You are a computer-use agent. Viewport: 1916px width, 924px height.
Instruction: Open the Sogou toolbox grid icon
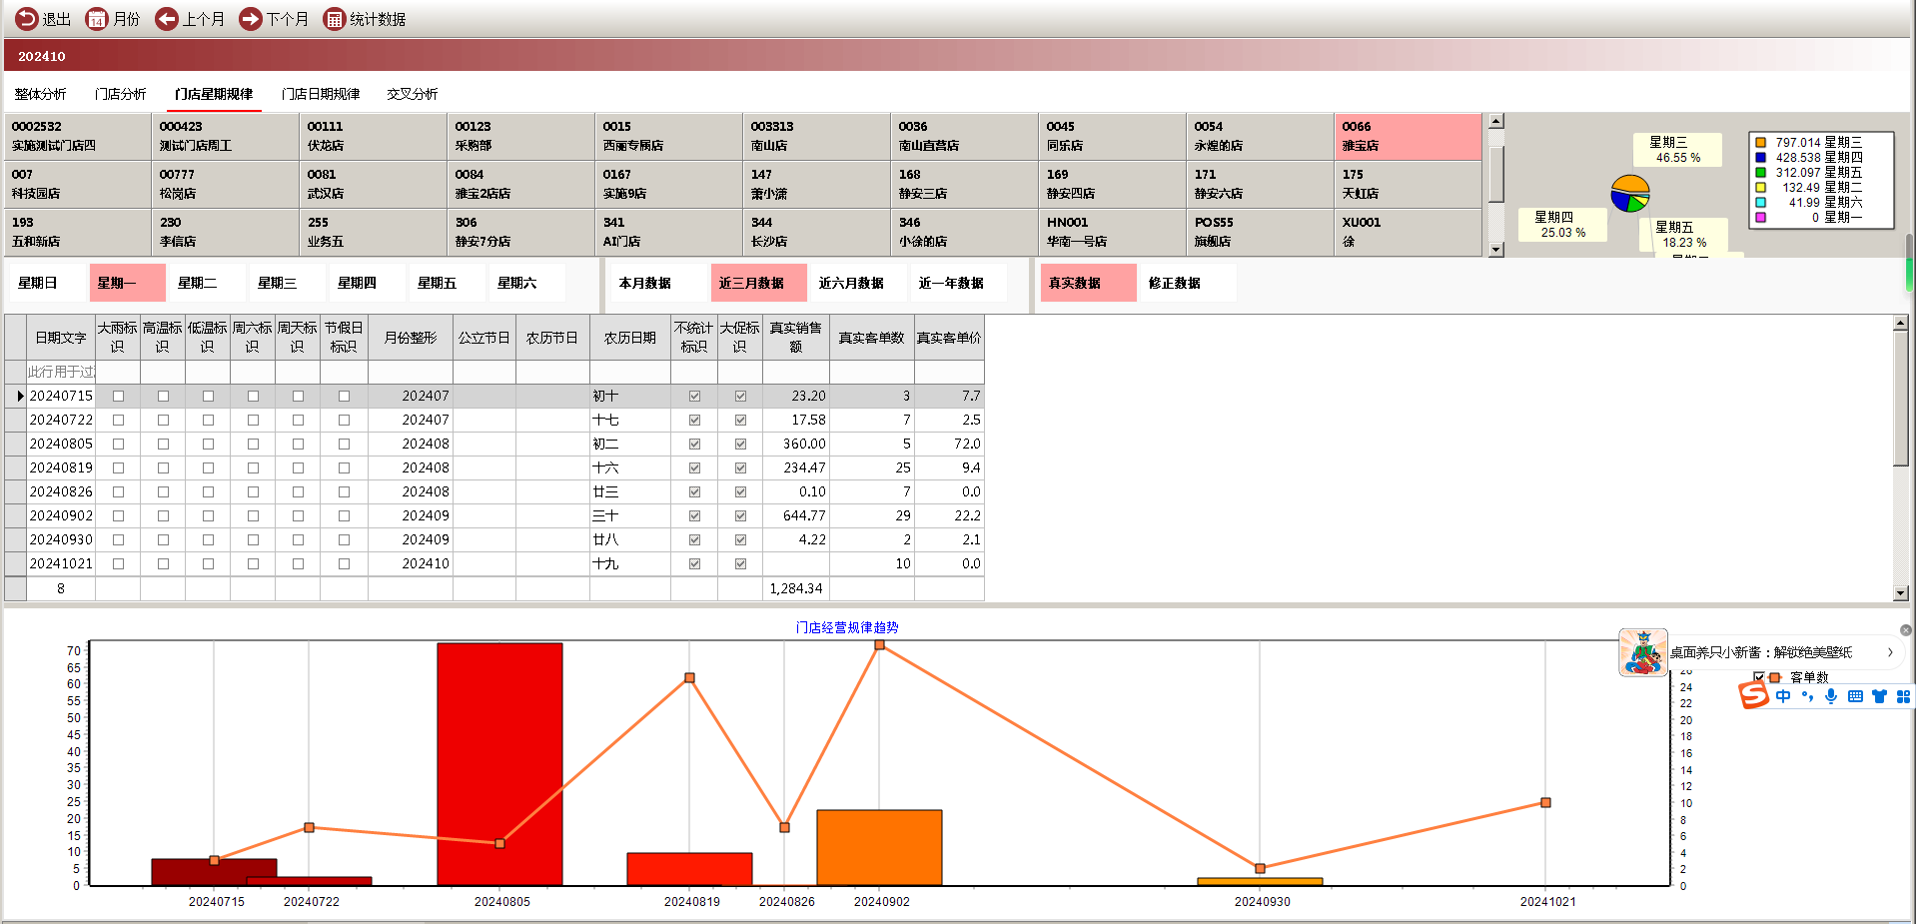point(1903,696)
